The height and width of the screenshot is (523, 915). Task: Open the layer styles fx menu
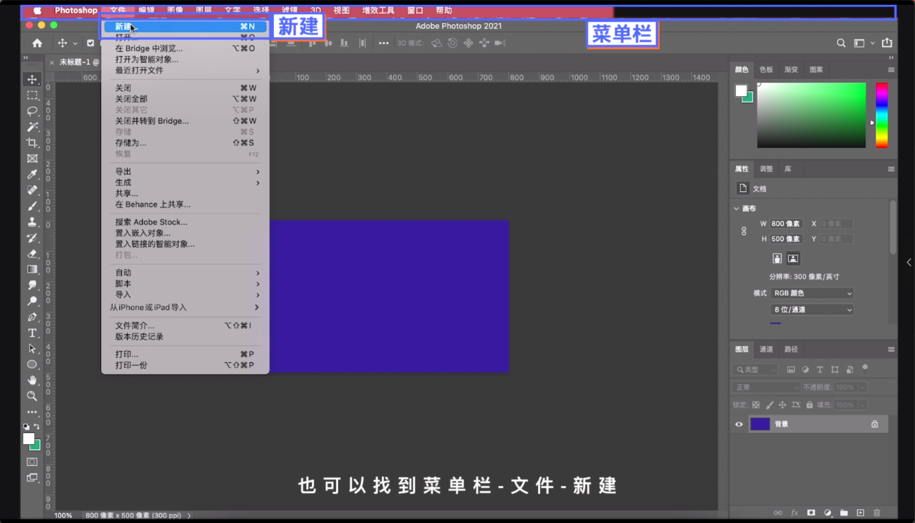pyautogui.click(x=795, y=513)
